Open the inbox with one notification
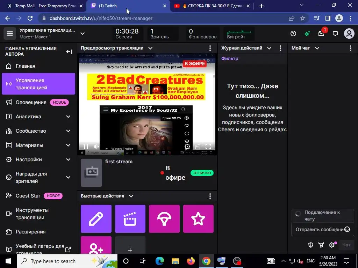 [x=322, y=33]
